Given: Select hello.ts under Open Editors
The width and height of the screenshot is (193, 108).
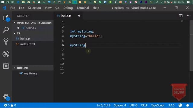Looking at the screenshot, I should 33,28.
